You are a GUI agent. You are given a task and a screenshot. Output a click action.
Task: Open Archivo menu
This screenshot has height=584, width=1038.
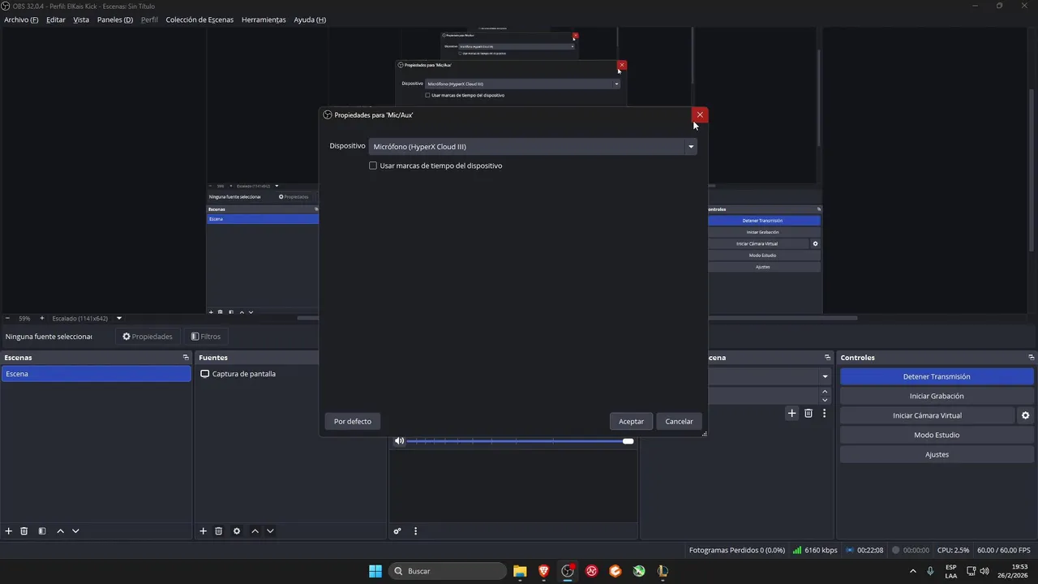coord(21,19)
